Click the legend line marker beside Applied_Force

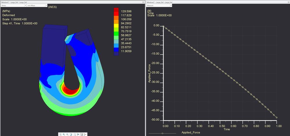162,133
